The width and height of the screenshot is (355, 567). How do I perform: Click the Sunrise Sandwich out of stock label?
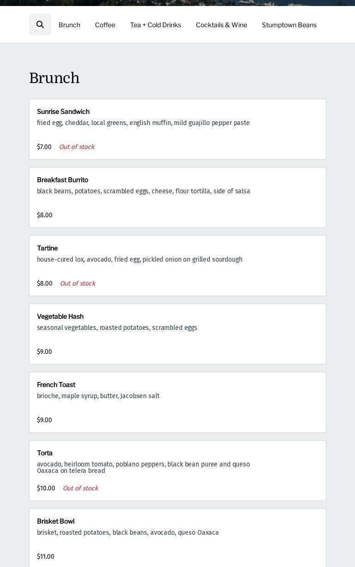pos(77,147)
